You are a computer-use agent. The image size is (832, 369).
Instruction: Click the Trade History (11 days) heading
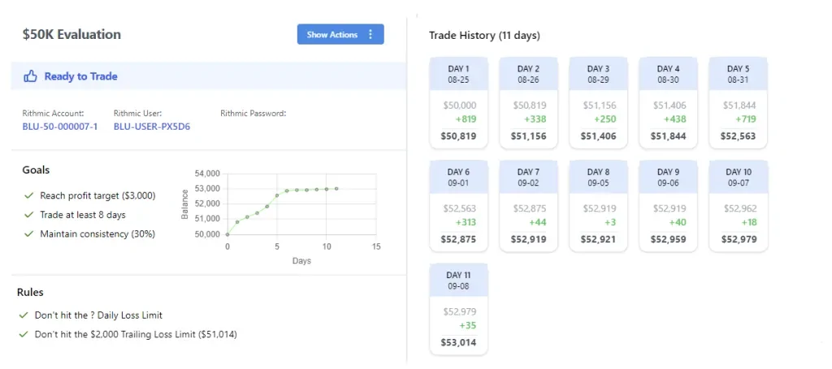(x=484, y=36)
